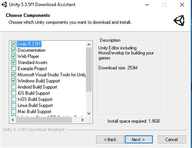Select the Unity 5.3.5f1 list entry
The width and height of the screenshot is (192, 148).
coord(29,44)
